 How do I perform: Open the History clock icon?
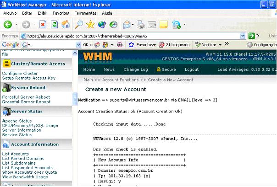point(113,24)
